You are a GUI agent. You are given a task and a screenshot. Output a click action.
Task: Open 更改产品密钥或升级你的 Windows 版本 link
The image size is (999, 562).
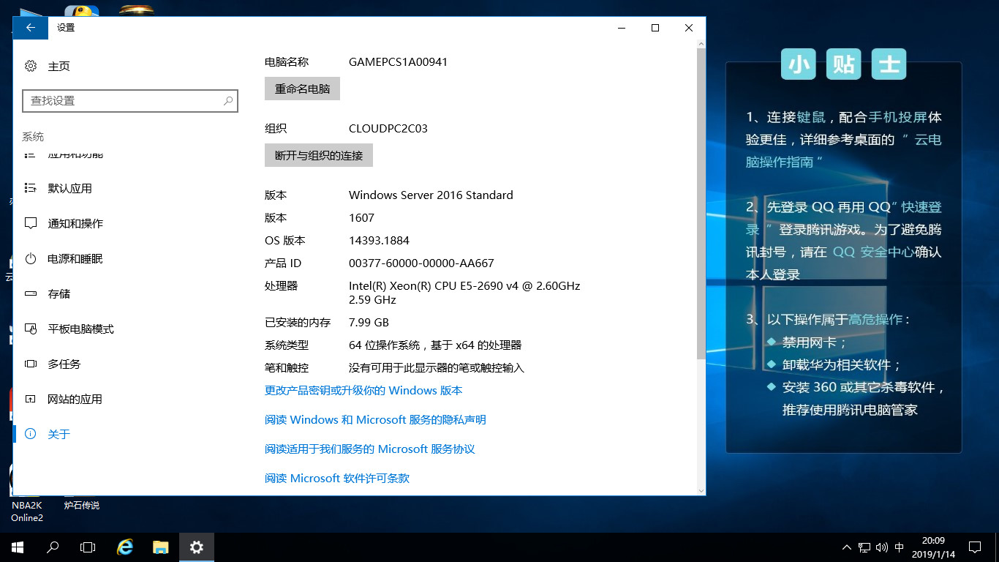(363, 391)
